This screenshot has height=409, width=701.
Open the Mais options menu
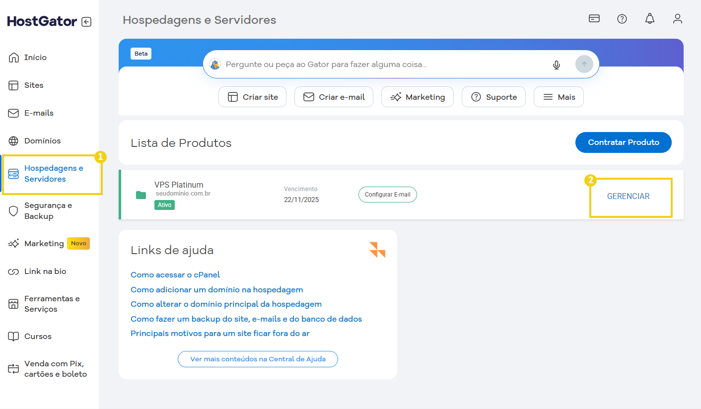[559, 97]
